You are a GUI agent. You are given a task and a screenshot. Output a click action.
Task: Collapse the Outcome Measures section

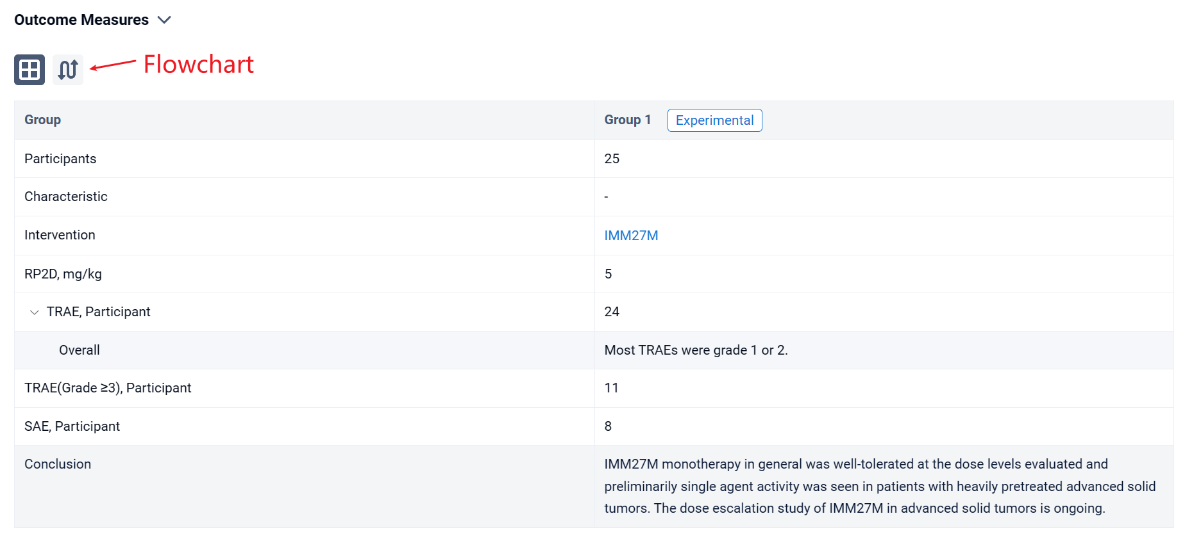pyautogui.click(x=164, y=20)
